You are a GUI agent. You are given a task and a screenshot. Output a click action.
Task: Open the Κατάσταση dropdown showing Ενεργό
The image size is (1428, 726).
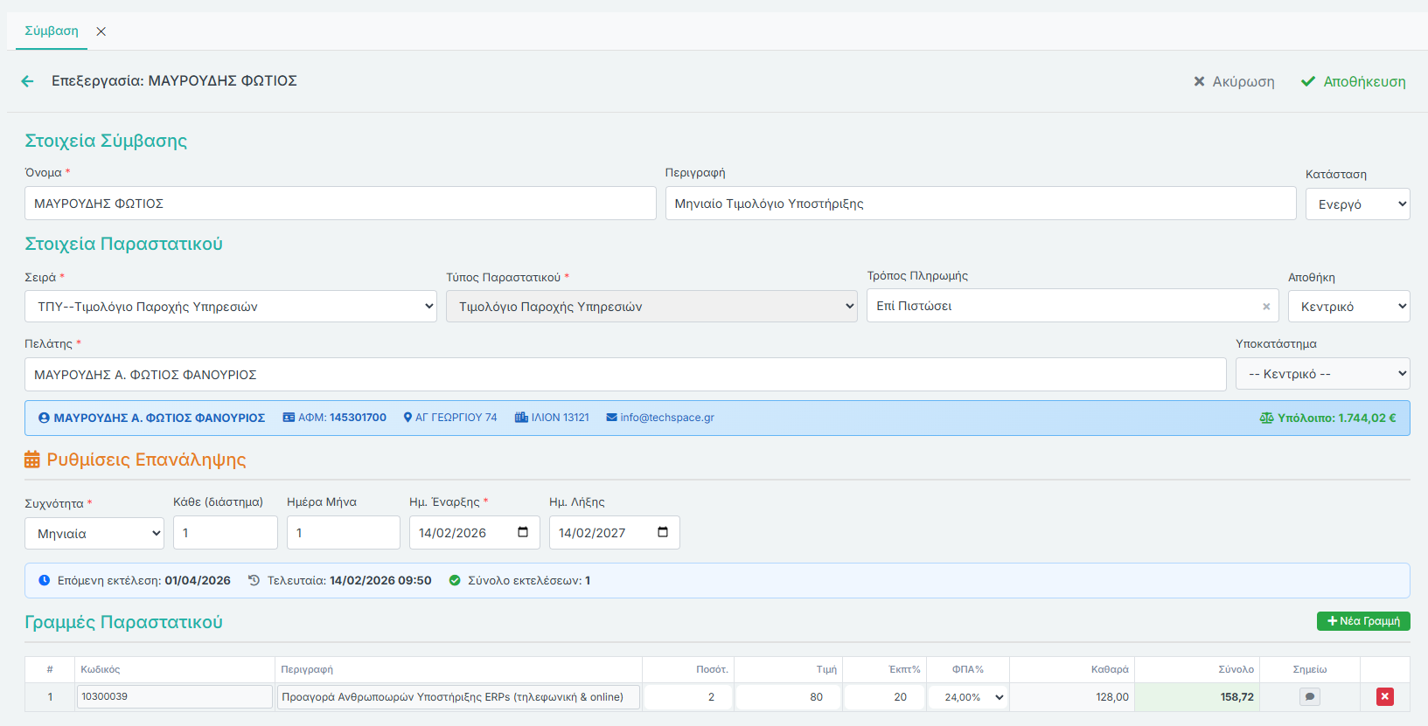(x=1357, y=204)
